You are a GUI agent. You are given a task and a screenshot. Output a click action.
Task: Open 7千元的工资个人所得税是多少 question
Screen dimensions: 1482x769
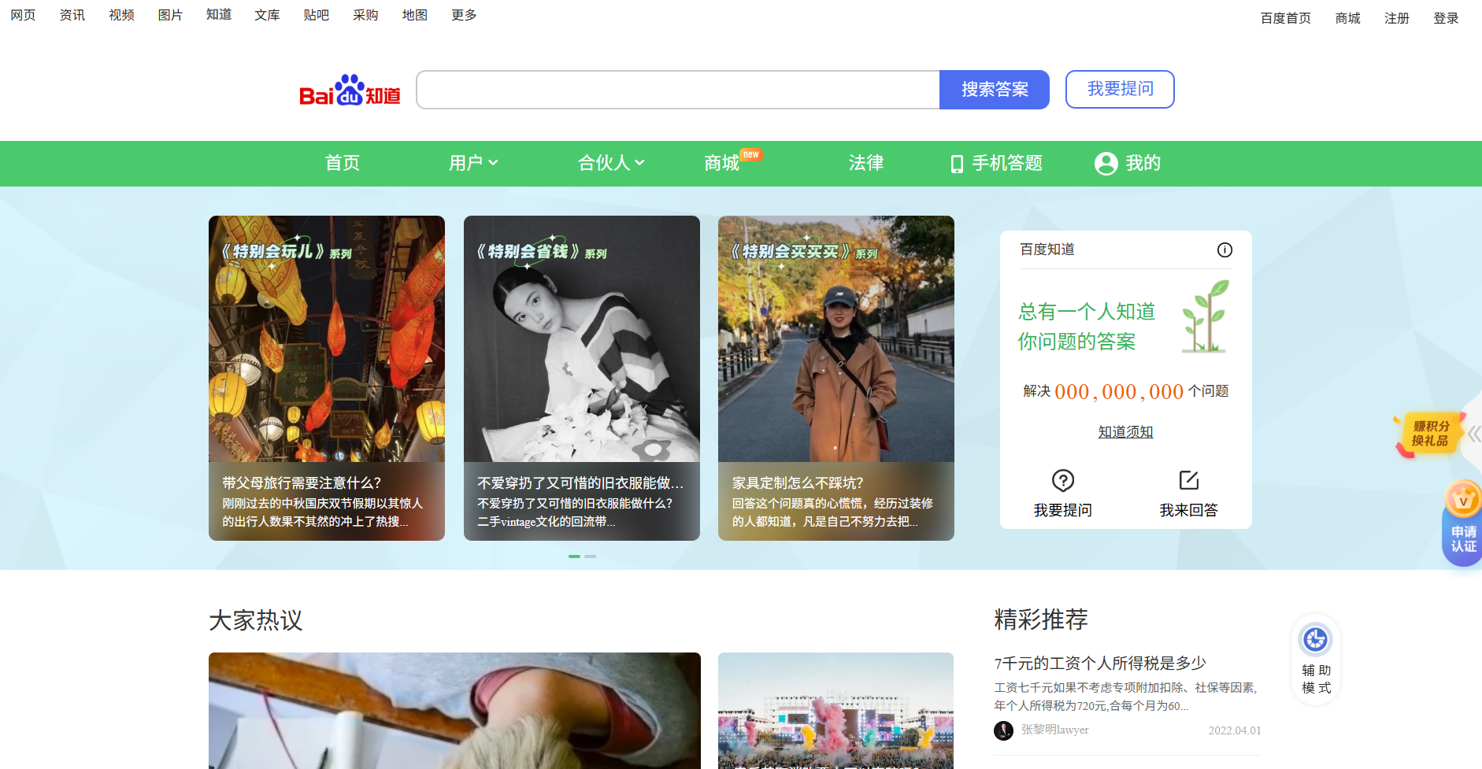click(1100, 664)
